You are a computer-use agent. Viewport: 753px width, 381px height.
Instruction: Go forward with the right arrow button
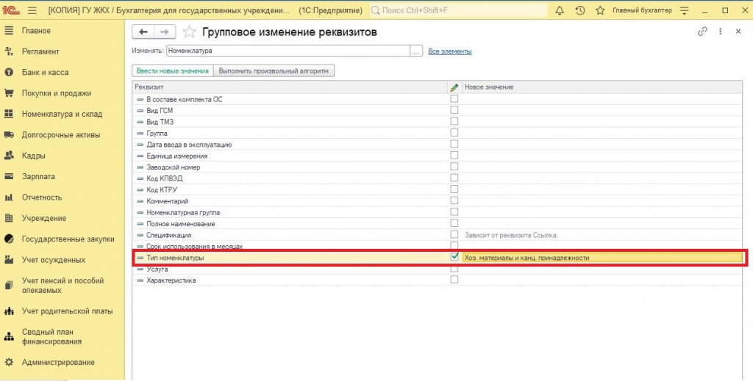[165, 32]
